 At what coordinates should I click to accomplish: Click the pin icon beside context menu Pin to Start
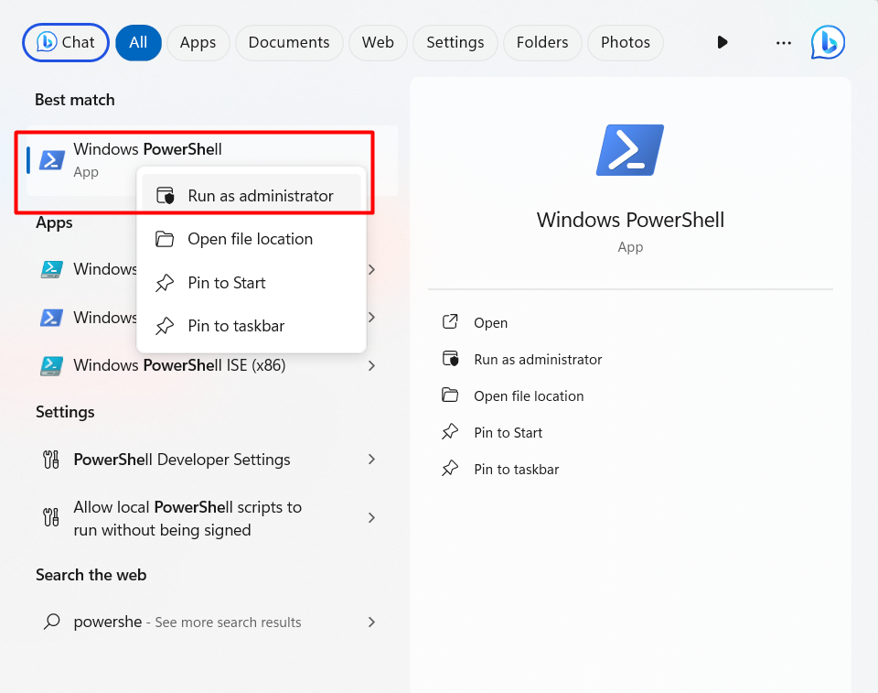[165, 283]
